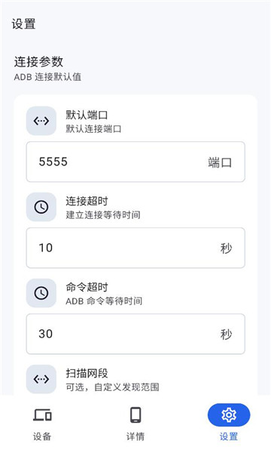Click the 默认端口 setting title

[87, 115]
